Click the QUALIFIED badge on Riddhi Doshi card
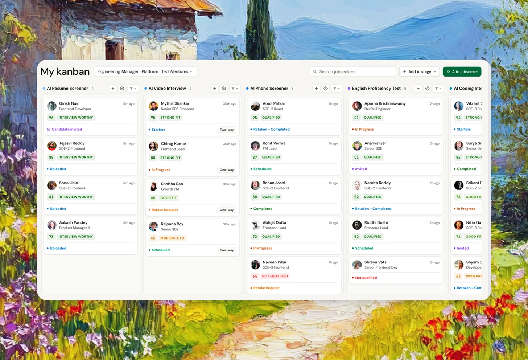Screen dimensions: 528x360 [x=373, y=237]
